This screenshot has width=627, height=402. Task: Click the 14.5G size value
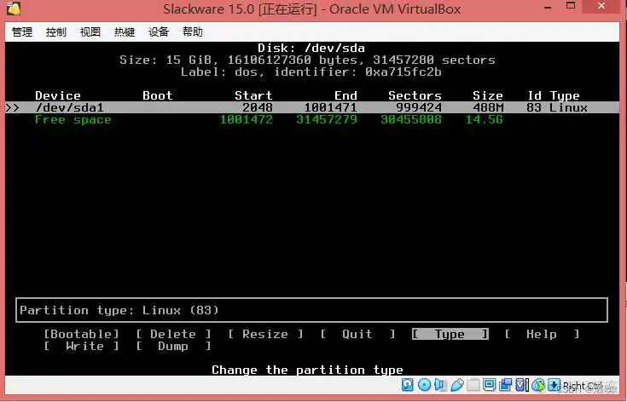click(484, 119)
